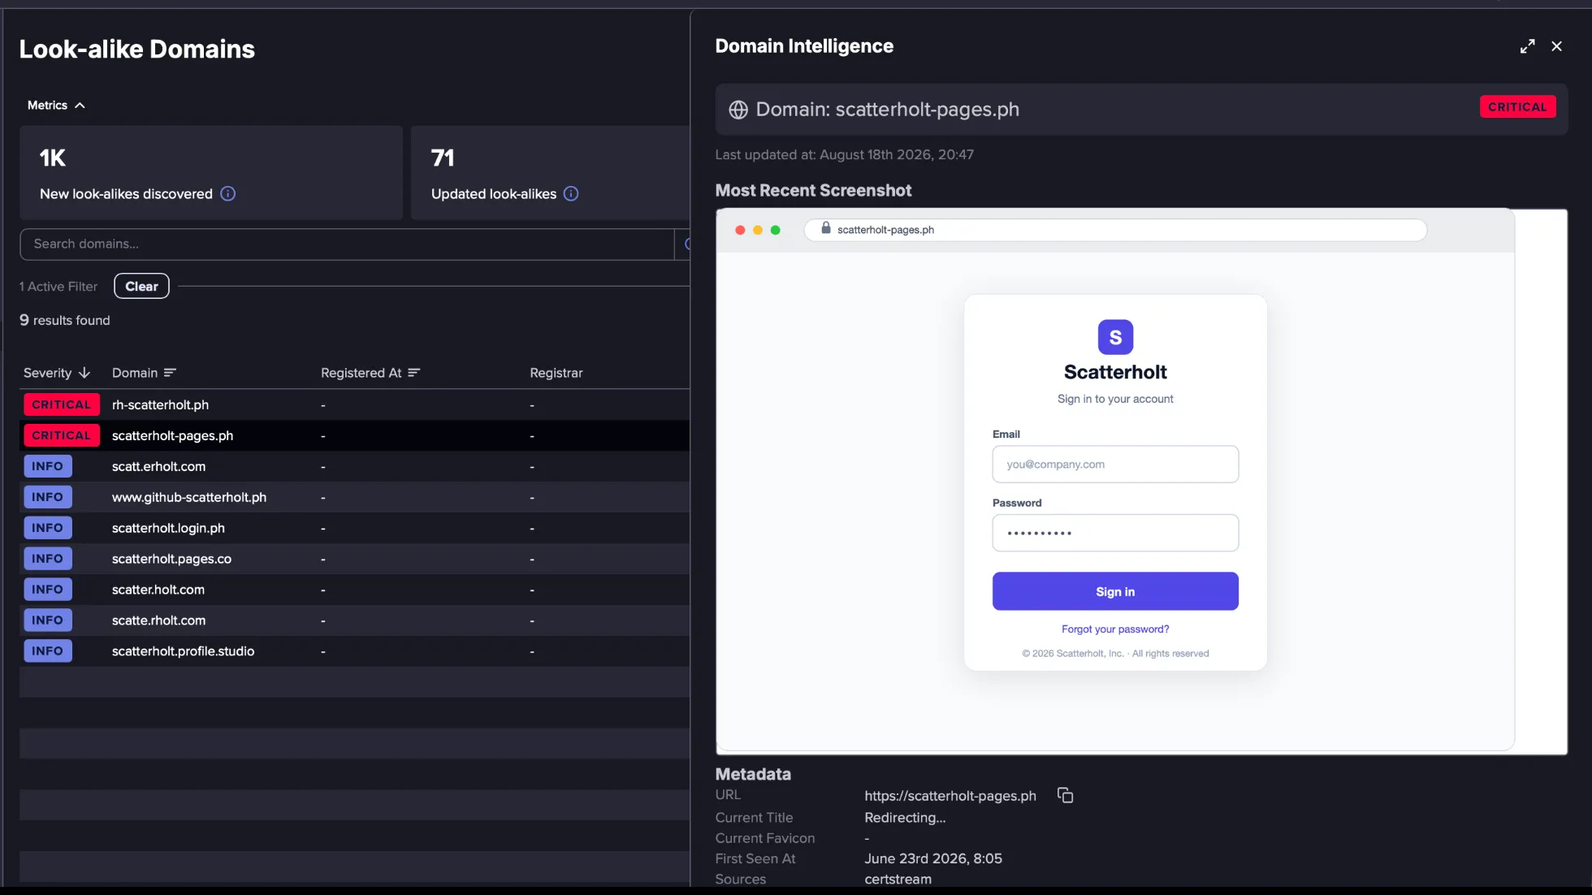
Task: Select www.github-scatterholt.ph domain row
Action: [354, 497]
